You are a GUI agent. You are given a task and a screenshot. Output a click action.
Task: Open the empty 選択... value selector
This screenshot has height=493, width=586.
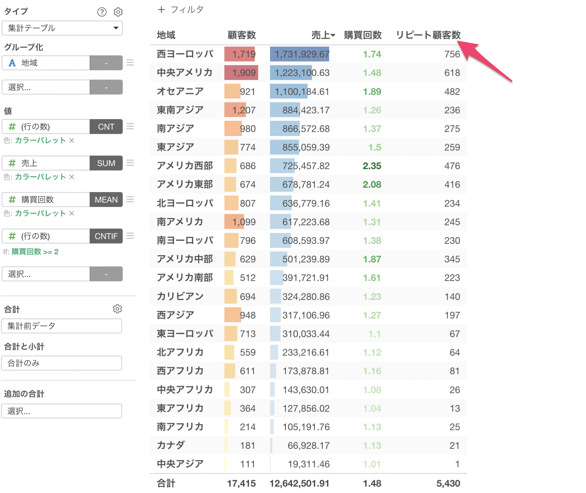coord(46,274)
